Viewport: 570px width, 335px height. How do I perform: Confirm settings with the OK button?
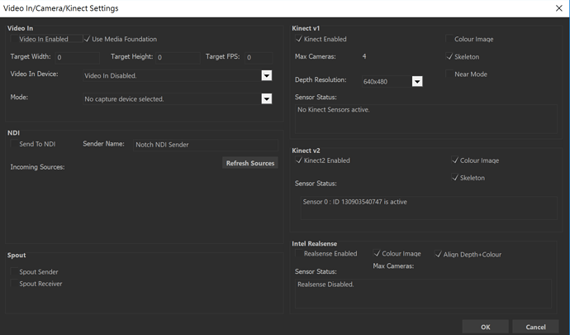(x=485, y=327)
